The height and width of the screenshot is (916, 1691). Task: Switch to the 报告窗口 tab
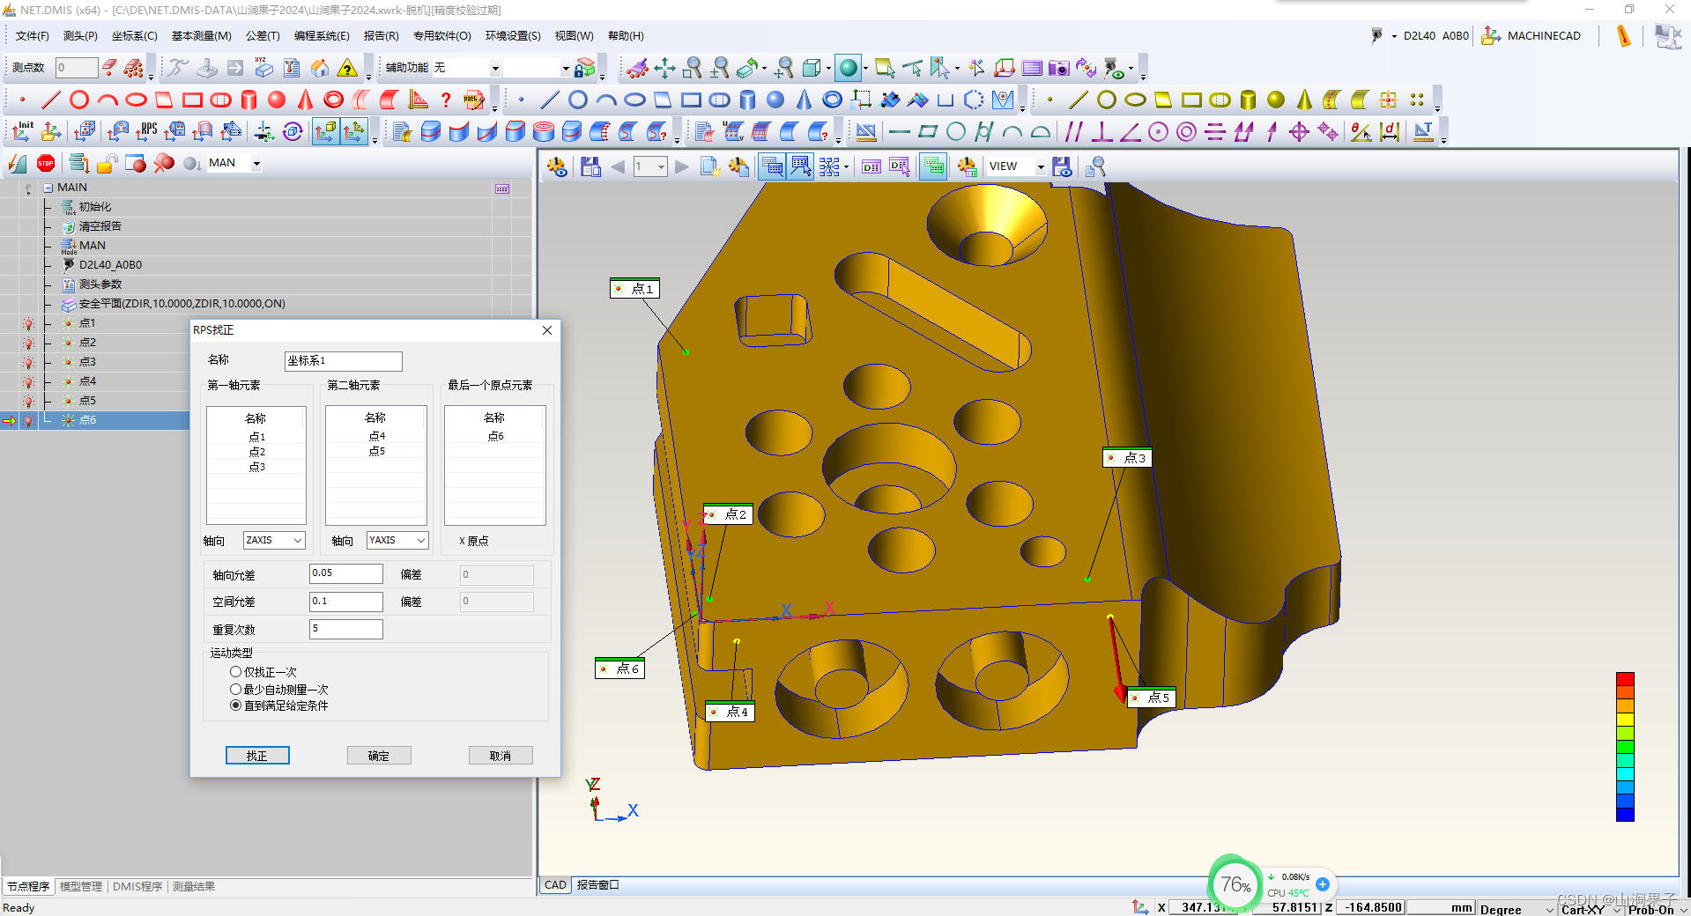pyautogui.click(x=597, y=884)
